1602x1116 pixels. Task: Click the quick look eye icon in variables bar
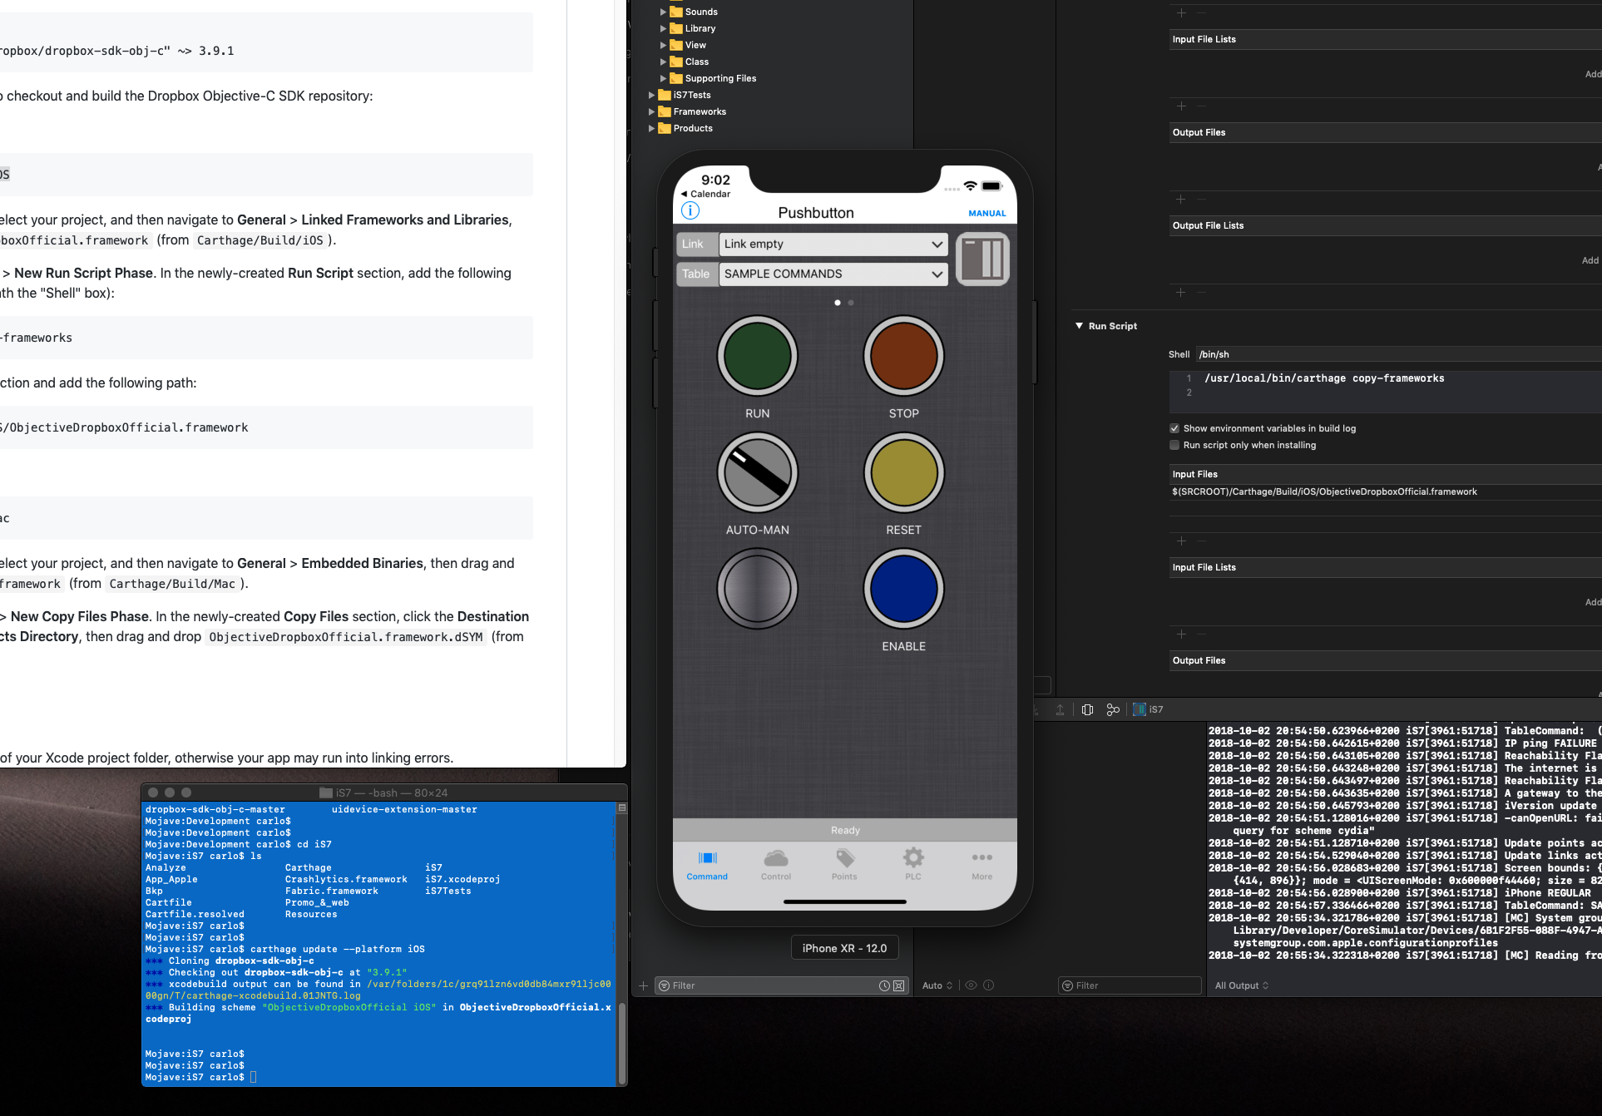971,985
